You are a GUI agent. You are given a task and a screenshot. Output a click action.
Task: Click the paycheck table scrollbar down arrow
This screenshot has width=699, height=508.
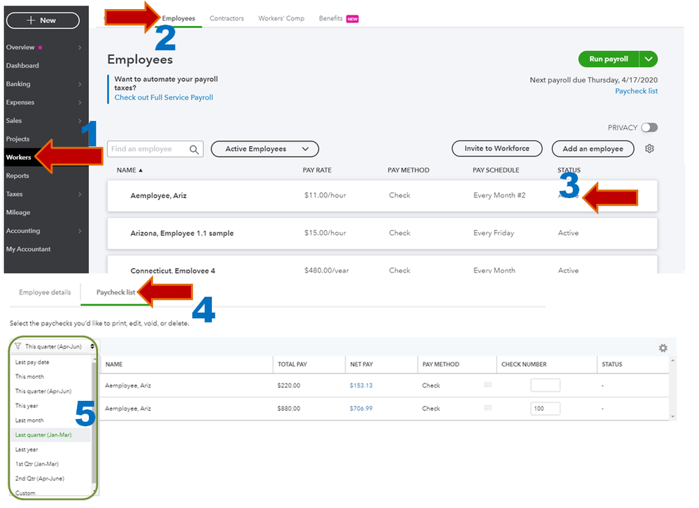click(672, 417)
